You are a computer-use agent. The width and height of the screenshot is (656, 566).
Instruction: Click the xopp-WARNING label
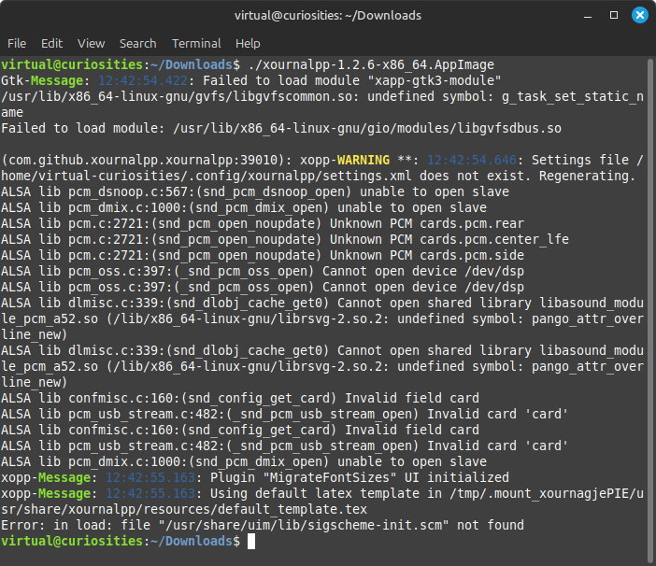click(x=344, y=160)
